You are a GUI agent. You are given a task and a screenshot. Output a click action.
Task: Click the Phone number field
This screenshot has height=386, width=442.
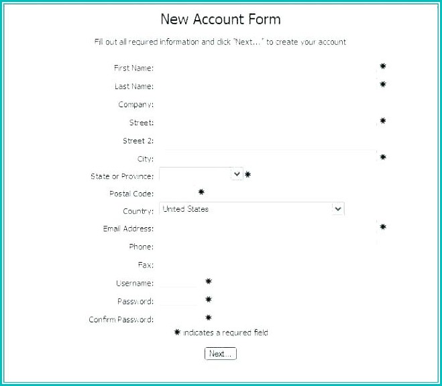tap(268, 247)
